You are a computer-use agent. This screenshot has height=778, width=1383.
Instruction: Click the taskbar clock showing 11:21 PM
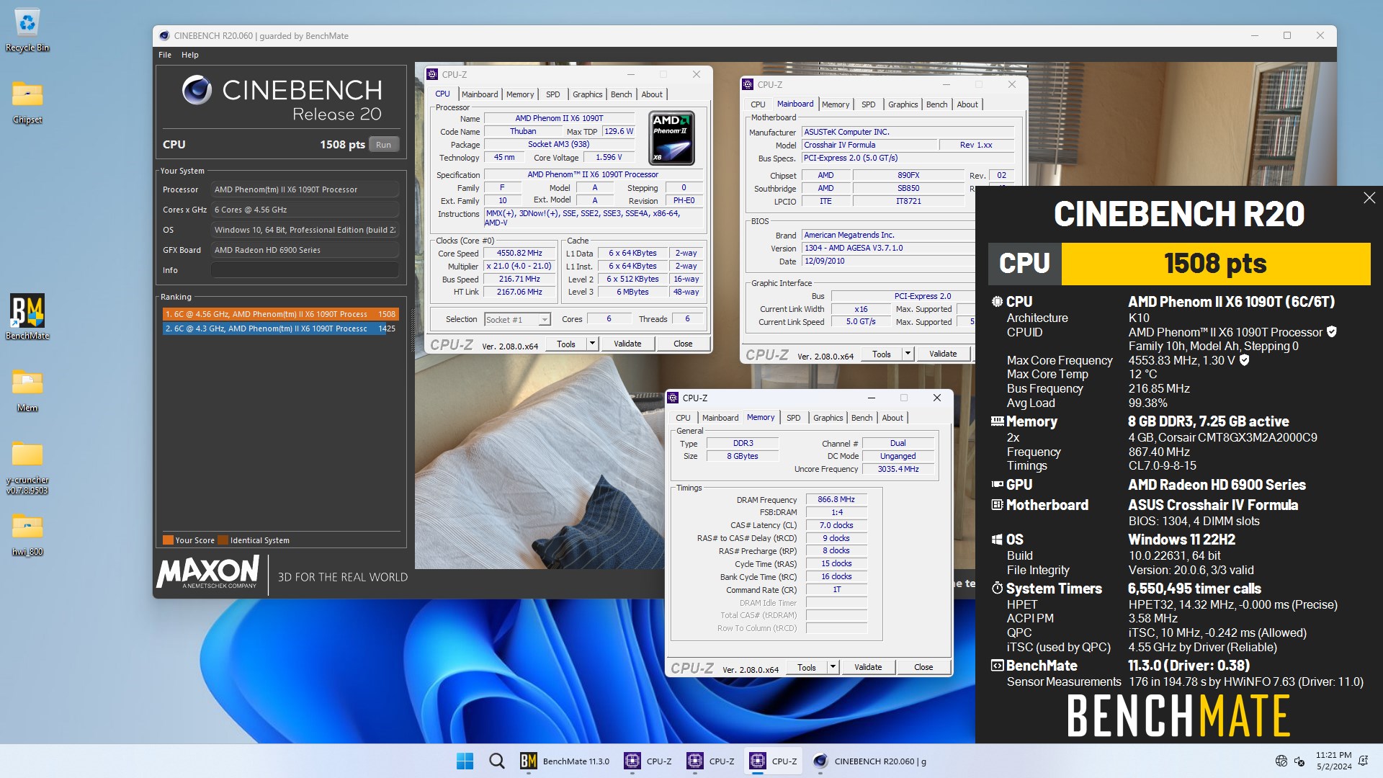1334,761
